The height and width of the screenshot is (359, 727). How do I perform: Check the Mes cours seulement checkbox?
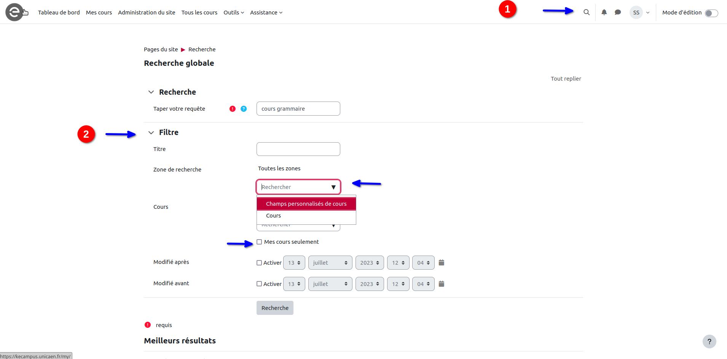(x=259, y=242)
